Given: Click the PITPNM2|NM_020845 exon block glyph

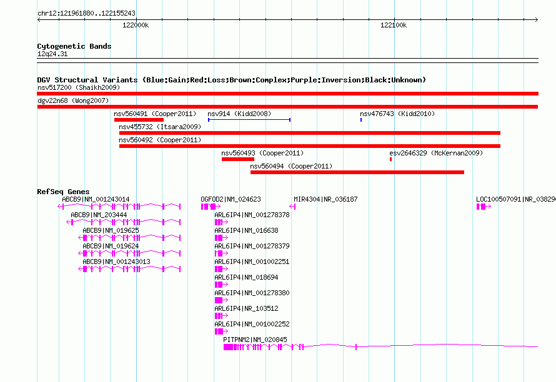Looking at the screenshot, I should pyautogui.click(x=228, y=347).
